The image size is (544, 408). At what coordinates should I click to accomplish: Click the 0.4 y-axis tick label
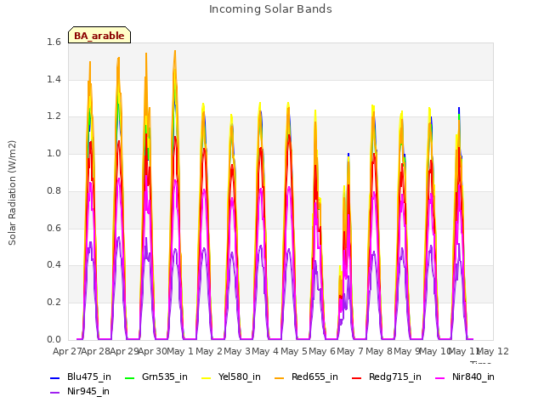pos(54,264)
